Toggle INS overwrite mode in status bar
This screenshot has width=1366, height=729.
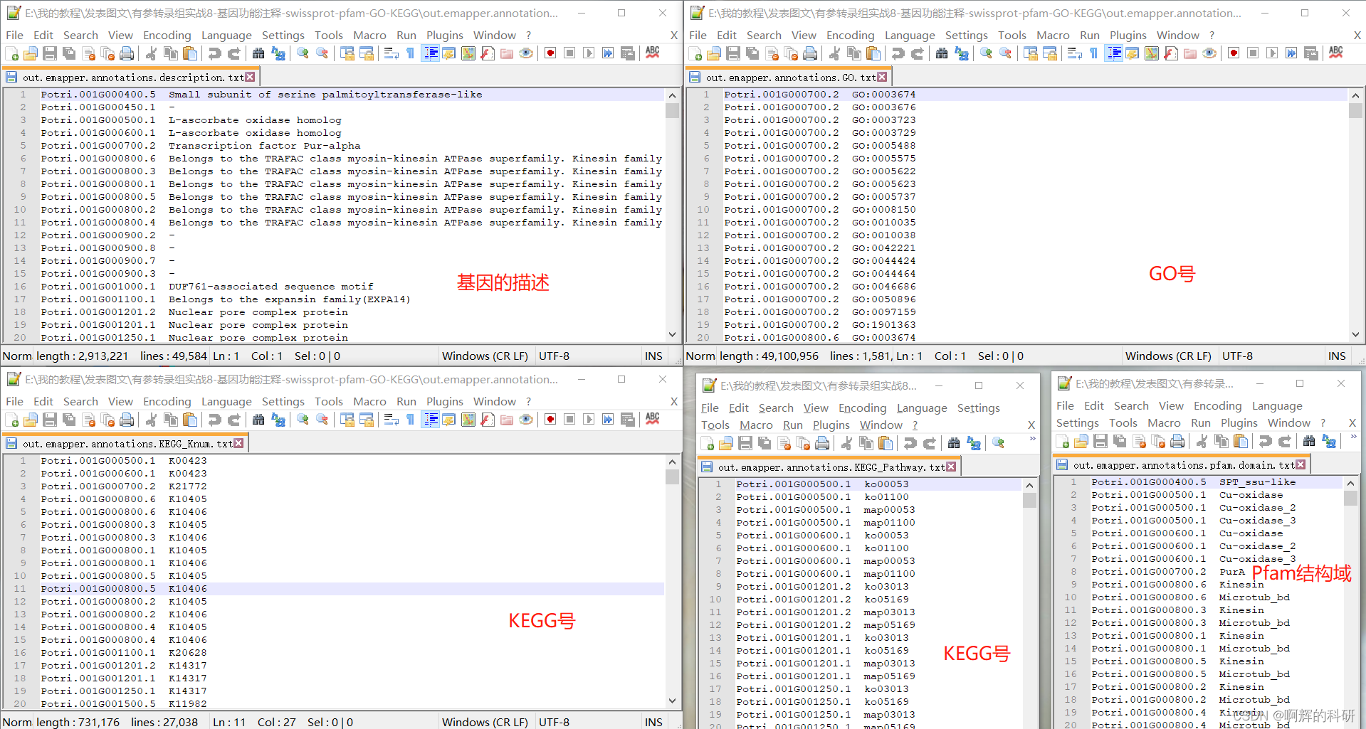(653, 356)
